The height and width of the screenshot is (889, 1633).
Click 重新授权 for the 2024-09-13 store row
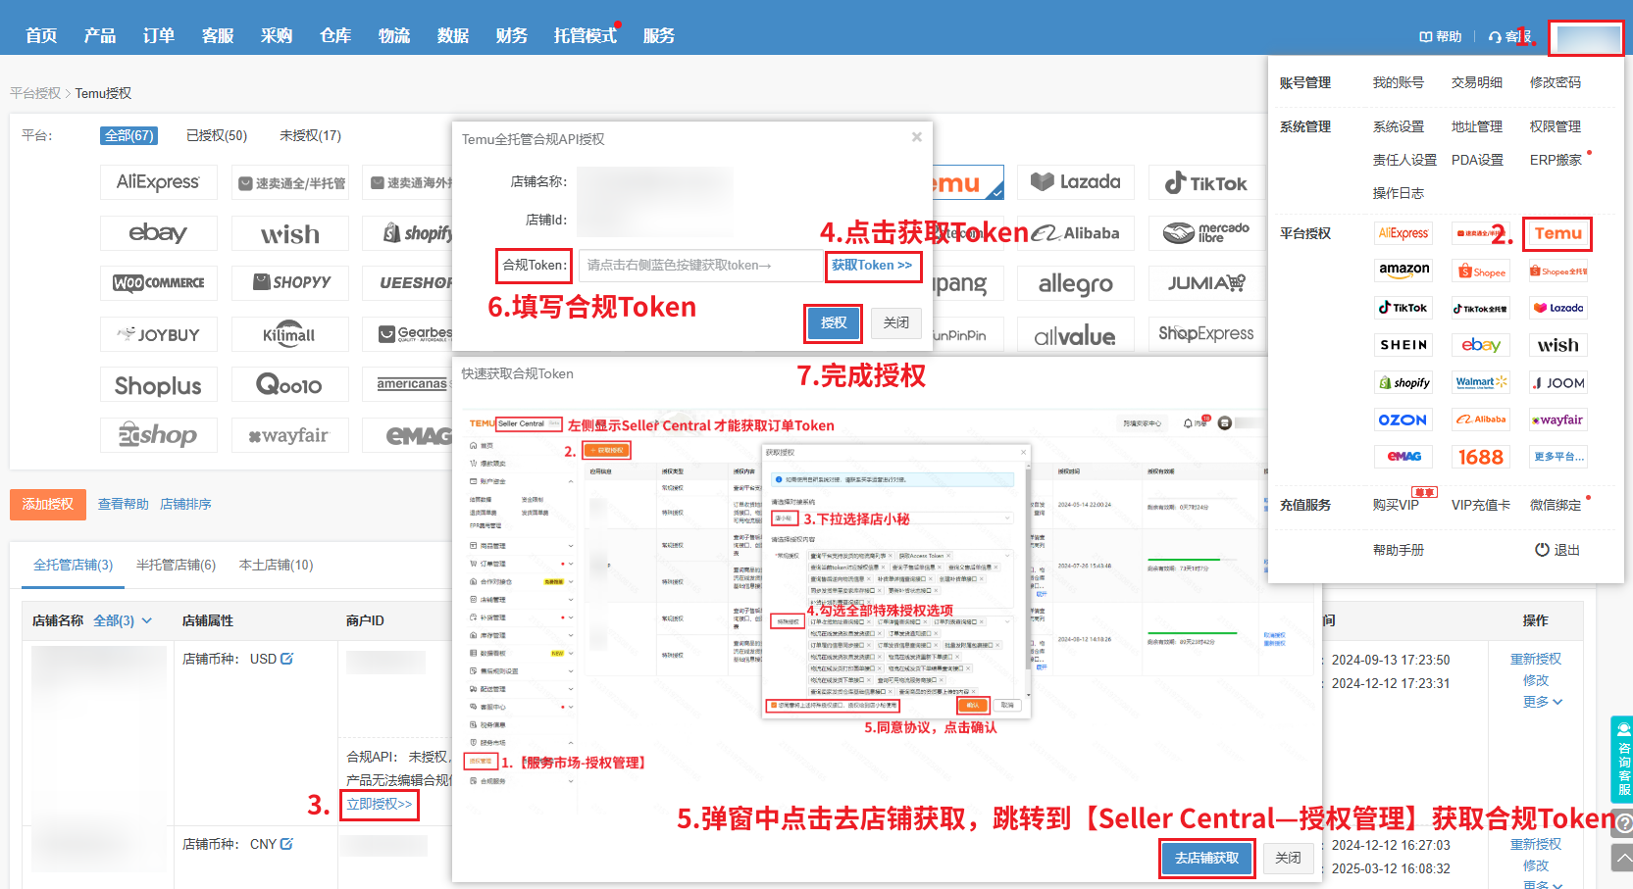click(1536, 660)
